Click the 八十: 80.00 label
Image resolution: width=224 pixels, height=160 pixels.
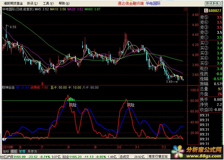[x=90, y=88]
